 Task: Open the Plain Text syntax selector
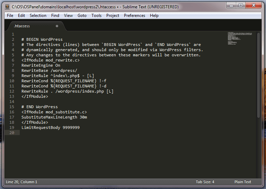(242, 182)
